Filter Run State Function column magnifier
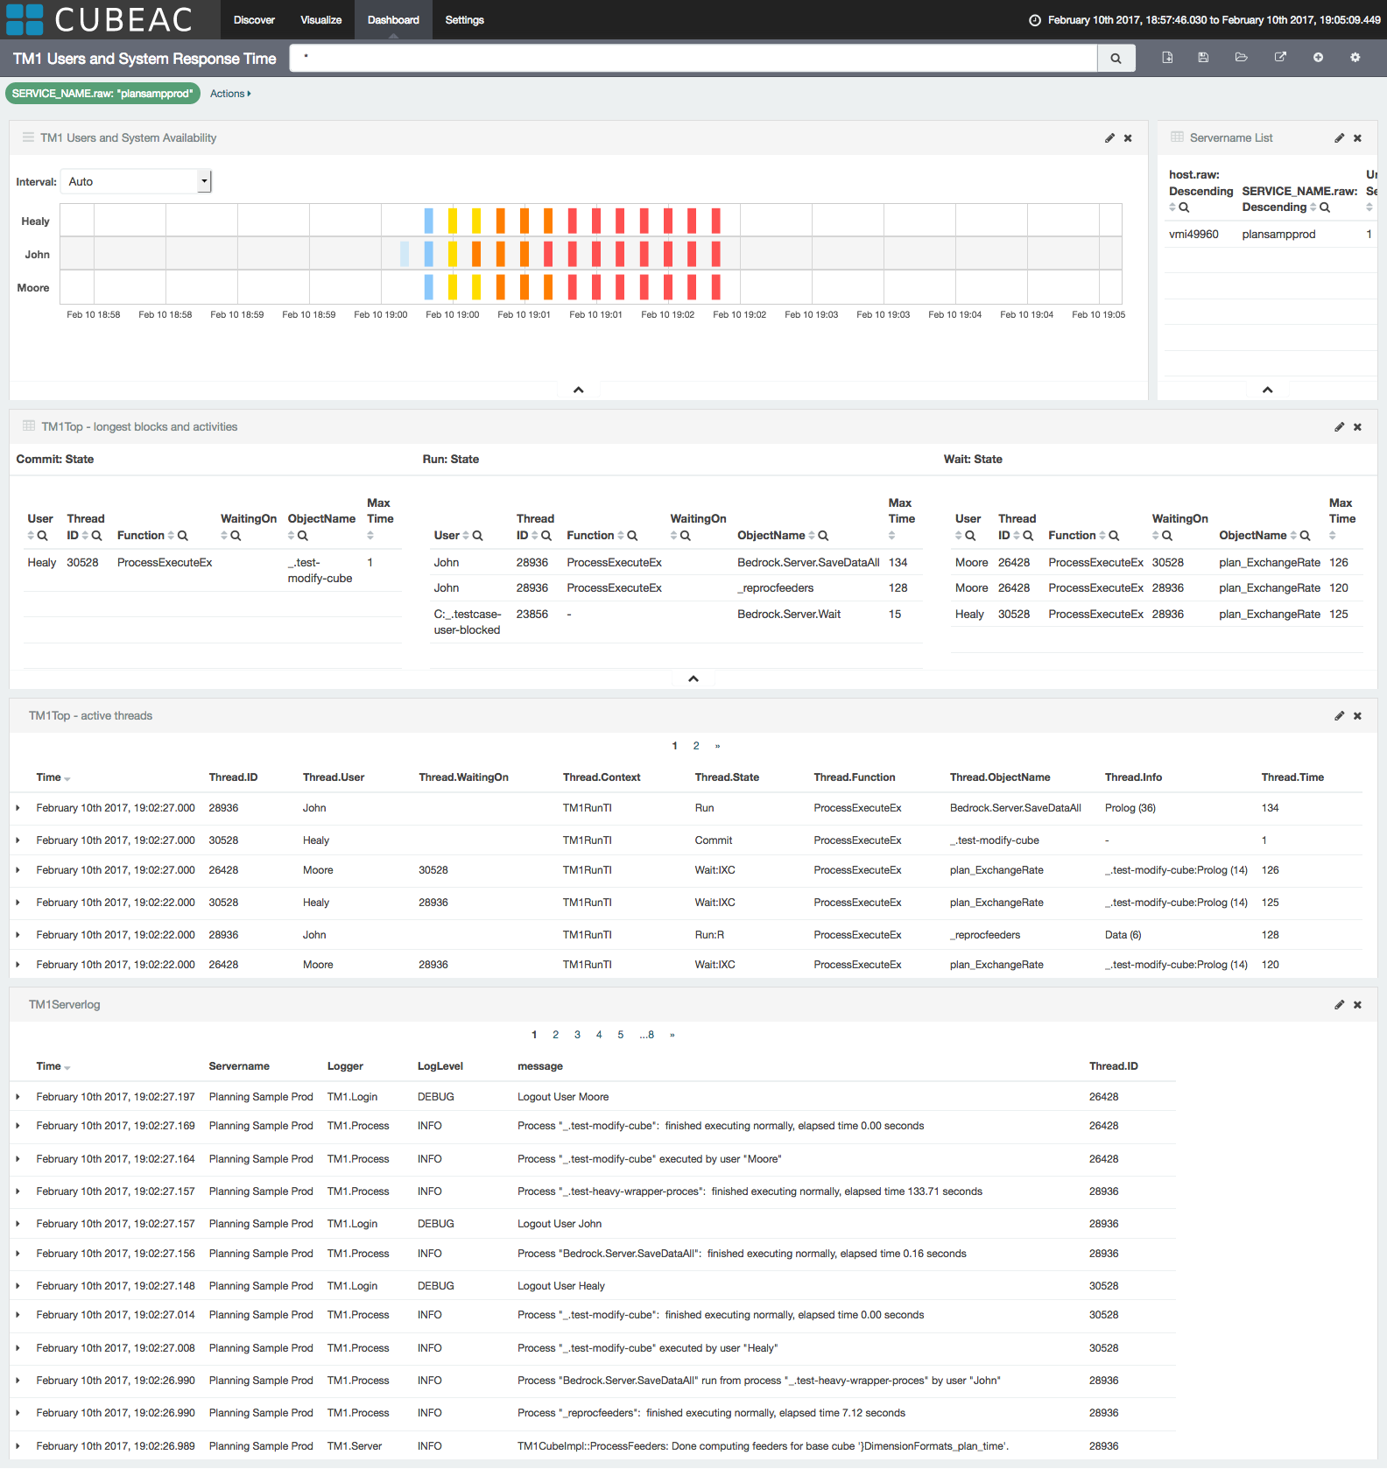This screenshot has height=1469, width=1387. tap(632, 536)
